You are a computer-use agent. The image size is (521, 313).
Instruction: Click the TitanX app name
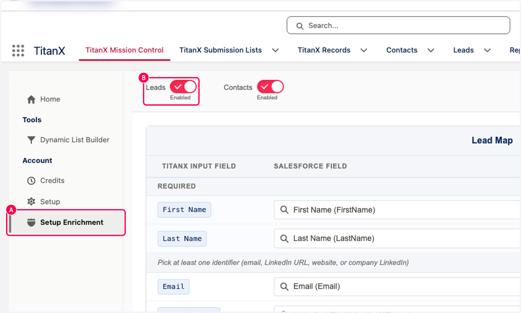[49, 51]
